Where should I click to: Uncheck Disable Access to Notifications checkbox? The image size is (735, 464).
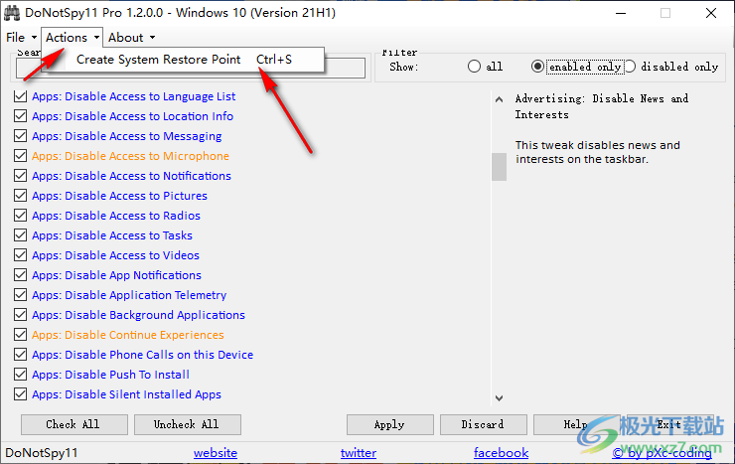20,176
